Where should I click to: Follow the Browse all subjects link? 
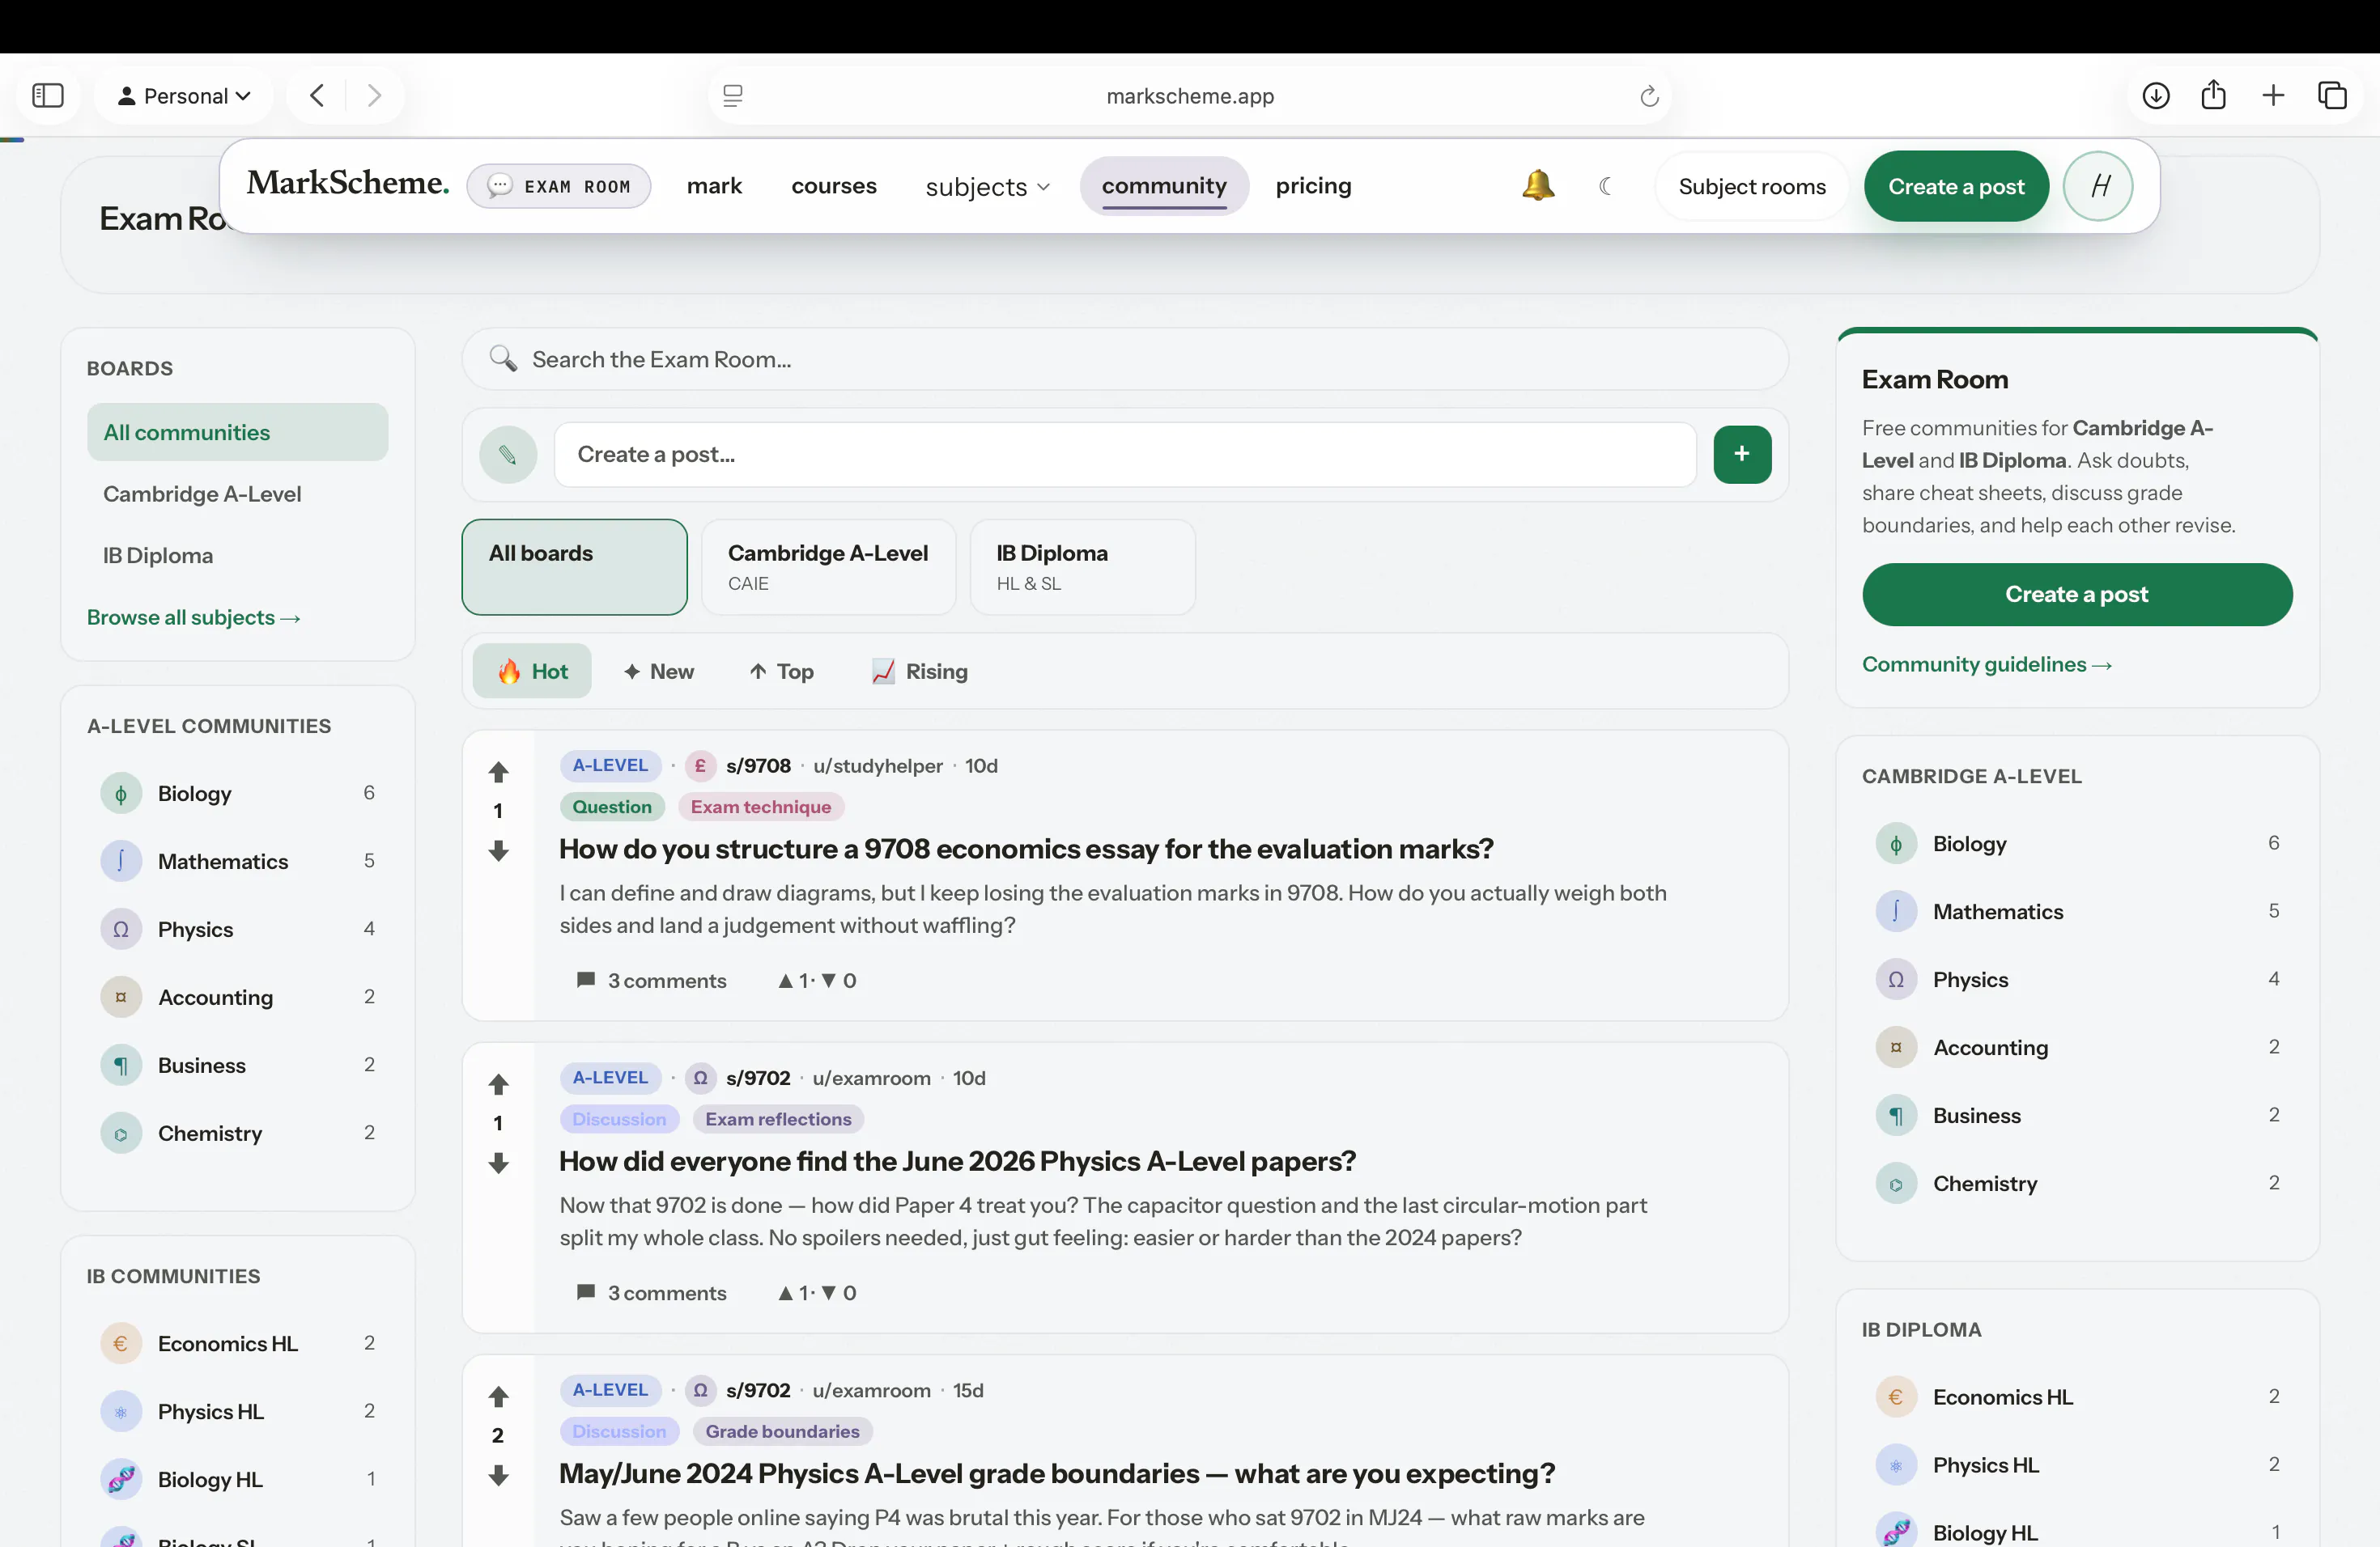[x=194, y=617]
